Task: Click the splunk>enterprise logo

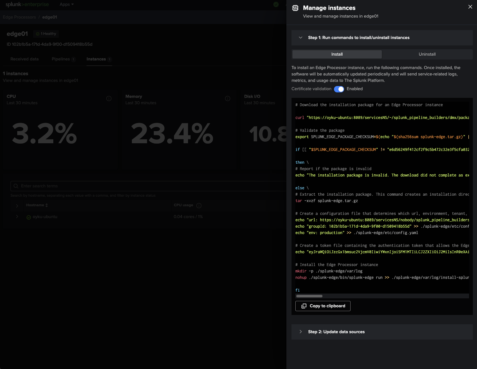Action: [27, 4]
